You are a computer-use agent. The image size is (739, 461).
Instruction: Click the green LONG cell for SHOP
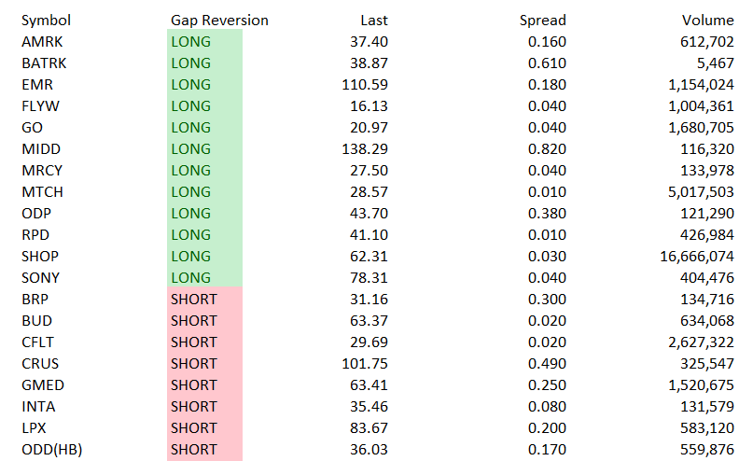click(204, 257)
